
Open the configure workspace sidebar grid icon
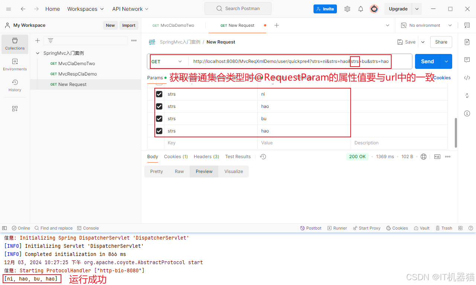[x=15, y=109]
